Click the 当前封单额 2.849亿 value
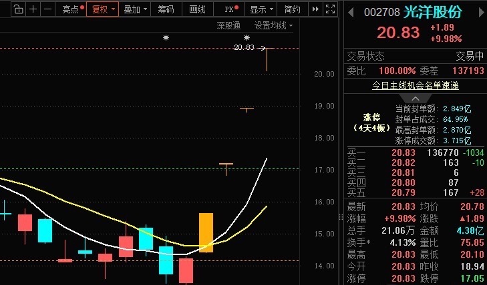Image resolution: width=487 pixels, height=285 pixels. (457, 109)
